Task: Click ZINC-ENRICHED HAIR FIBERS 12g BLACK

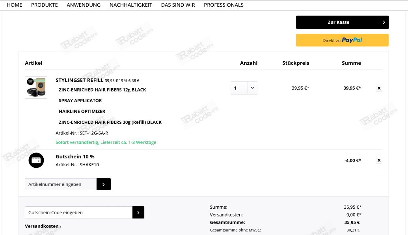Action: point(102,90)
